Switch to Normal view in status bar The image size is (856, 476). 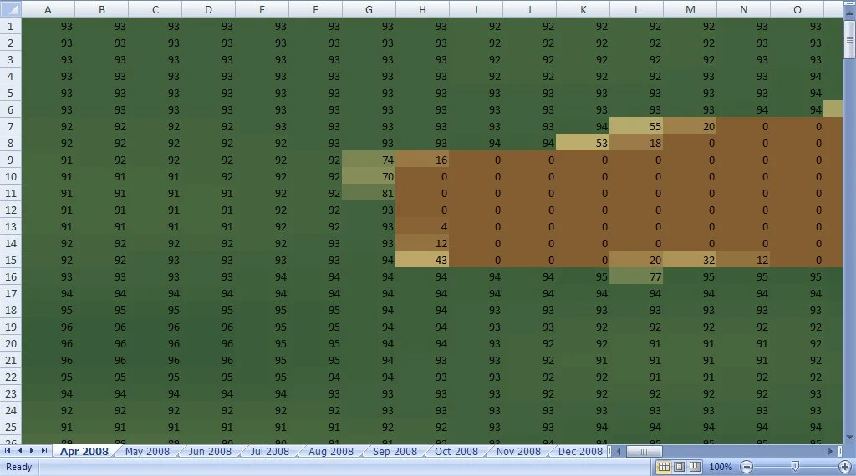(x=664, y=467)
